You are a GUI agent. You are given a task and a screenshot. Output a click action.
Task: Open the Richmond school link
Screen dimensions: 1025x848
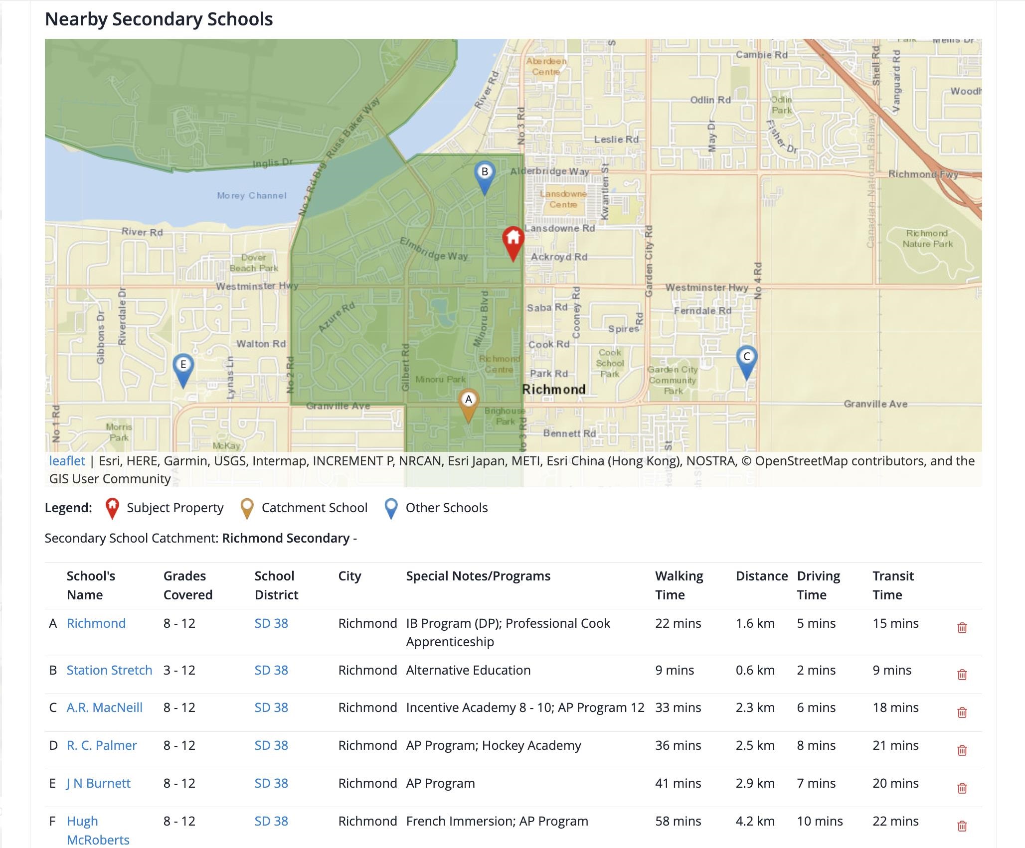click(96, 623)
